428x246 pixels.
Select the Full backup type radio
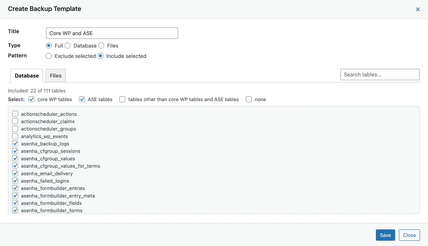pos(49,46)
